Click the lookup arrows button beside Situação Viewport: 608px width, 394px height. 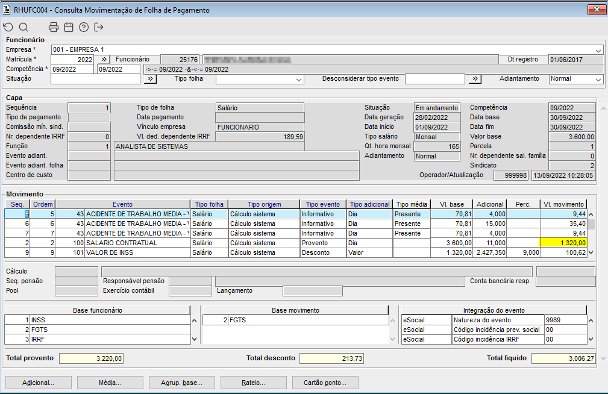pyautogui.click(x=150, y=79)
